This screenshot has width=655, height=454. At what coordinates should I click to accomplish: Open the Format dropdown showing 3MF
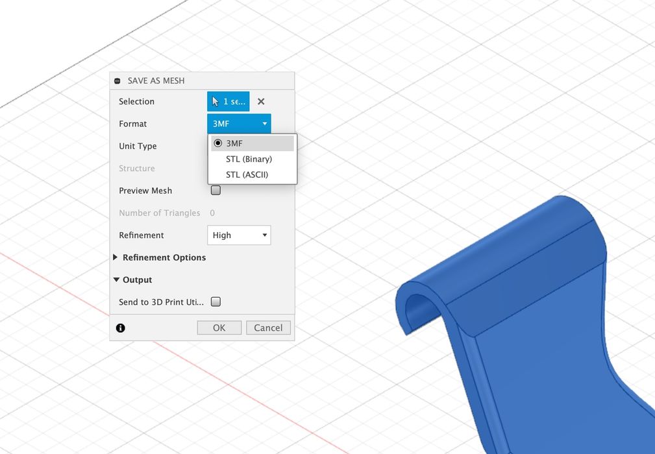239,124
